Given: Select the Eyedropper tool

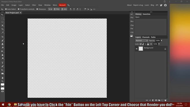Looking at the screenshot, I should (2, 32).
